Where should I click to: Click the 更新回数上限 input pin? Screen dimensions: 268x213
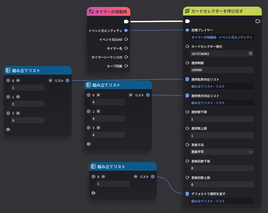click(187, 177)
